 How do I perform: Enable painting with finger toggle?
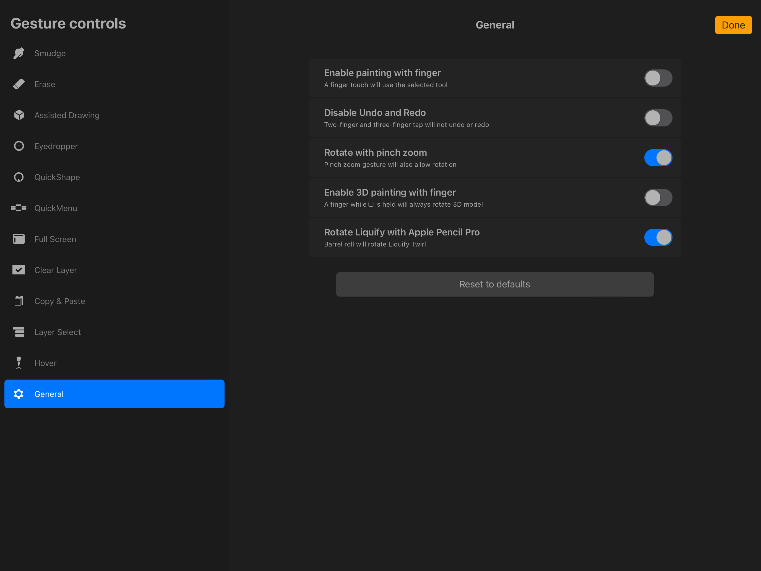pyautogui.click(x=658, y=78)
